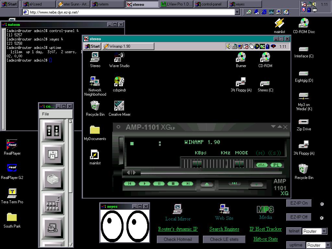Open the Start menu inside the stereo window
The image size is (332, 249).
[92, 46]
